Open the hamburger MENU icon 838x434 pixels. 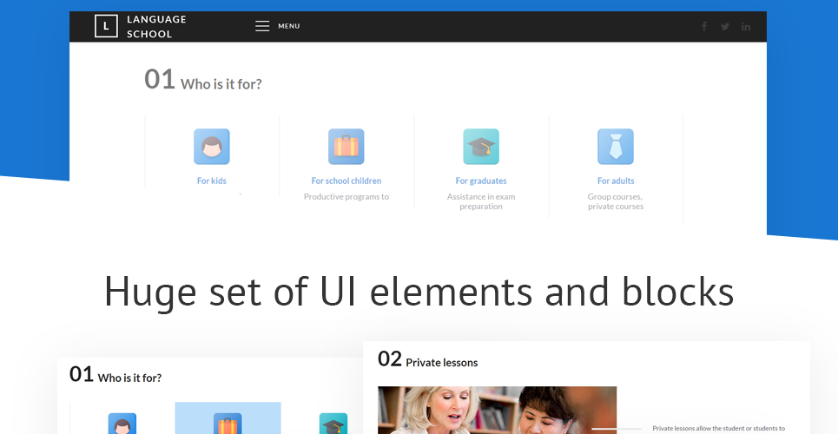click(262, 26)
